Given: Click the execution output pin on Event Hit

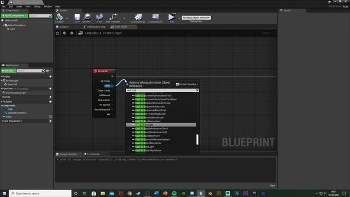Looking at the screenshot, I should (x=112, y=77).
